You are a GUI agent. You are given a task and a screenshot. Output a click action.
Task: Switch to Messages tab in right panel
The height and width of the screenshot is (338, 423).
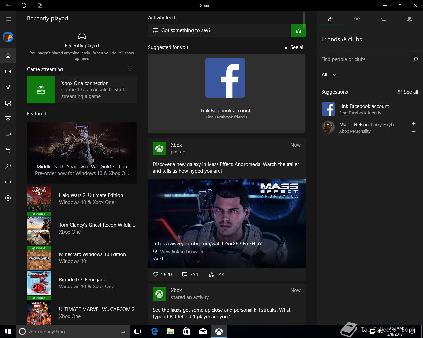(x=383, y=19)
